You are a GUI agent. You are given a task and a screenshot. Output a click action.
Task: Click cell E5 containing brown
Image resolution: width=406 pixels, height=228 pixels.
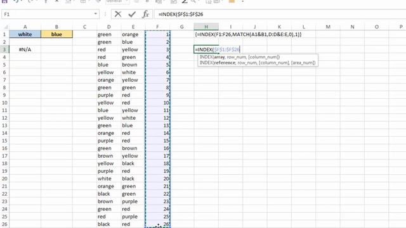(133, 65)
